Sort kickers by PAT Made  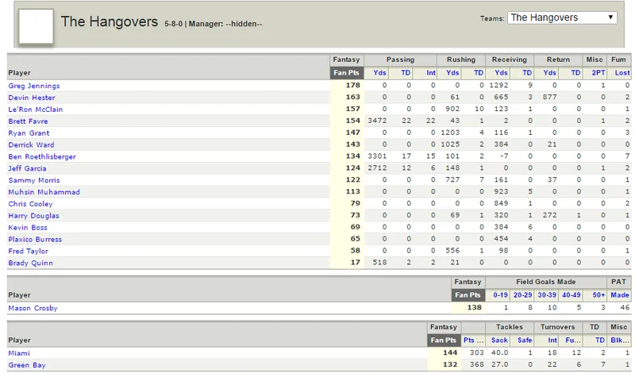[x=620, y=295]
